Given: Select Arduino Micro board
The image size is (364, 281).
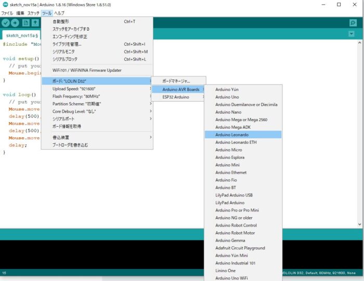Looking at the screenshot, I should click(x=243, y=150).
